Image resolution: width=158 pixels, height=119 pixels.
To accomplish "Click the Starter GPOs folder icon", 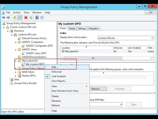I will coord(19,76).
